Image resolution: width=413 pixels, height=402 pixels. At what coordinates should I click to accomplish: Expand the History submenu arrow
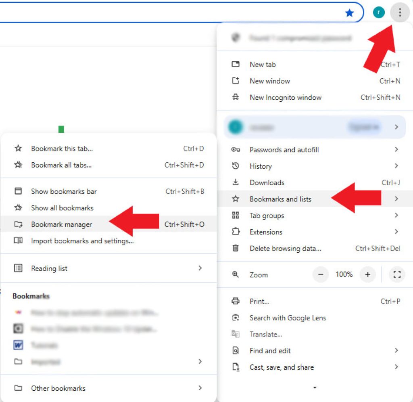coord(396,166)
